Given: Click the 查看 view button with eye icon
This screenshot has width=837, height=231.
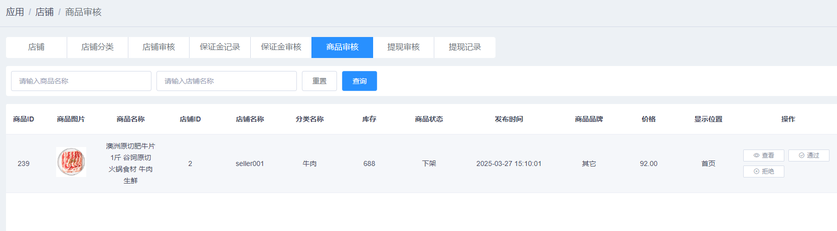Looking at the screenshot, I should click(x=763, y=155).
